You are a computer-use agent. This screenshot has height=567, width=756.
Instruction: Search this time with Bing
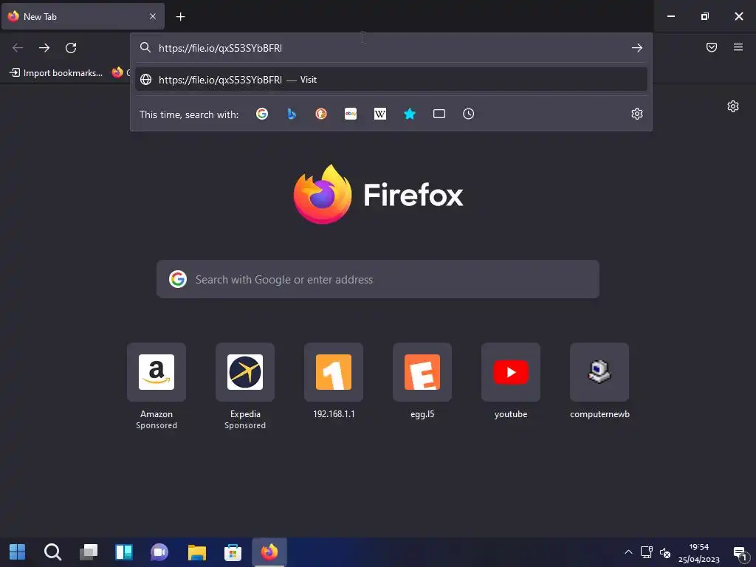pos(292,114)
